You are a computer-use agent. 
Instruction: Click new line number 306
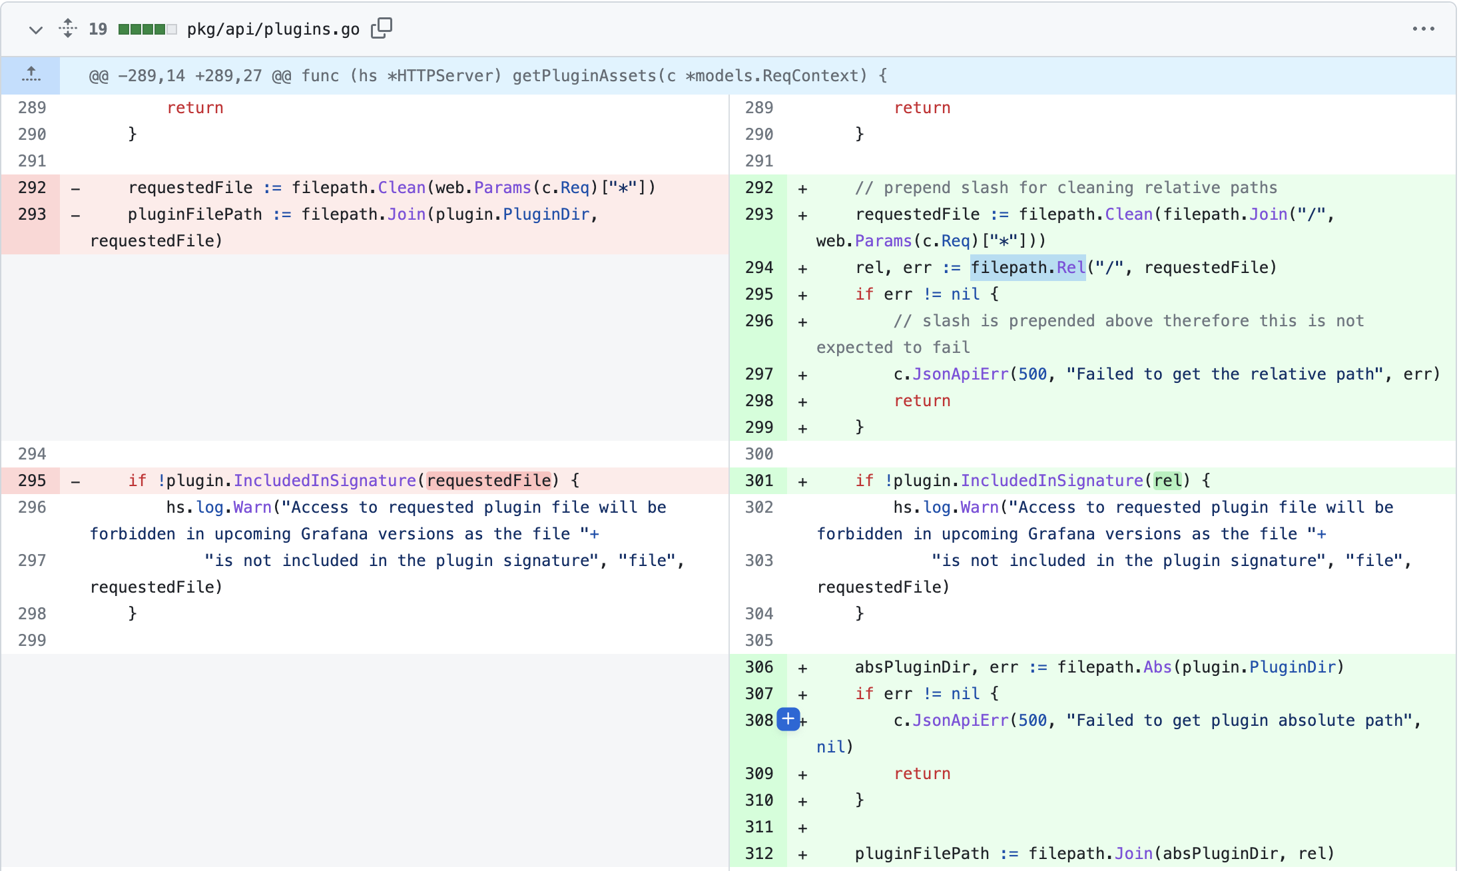click(x=759, y=667)
